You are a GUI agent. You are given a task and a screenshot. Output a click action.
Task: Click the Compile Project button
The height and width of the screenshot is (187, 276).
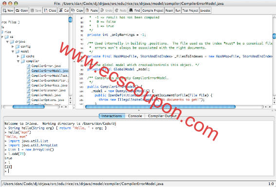153,11
